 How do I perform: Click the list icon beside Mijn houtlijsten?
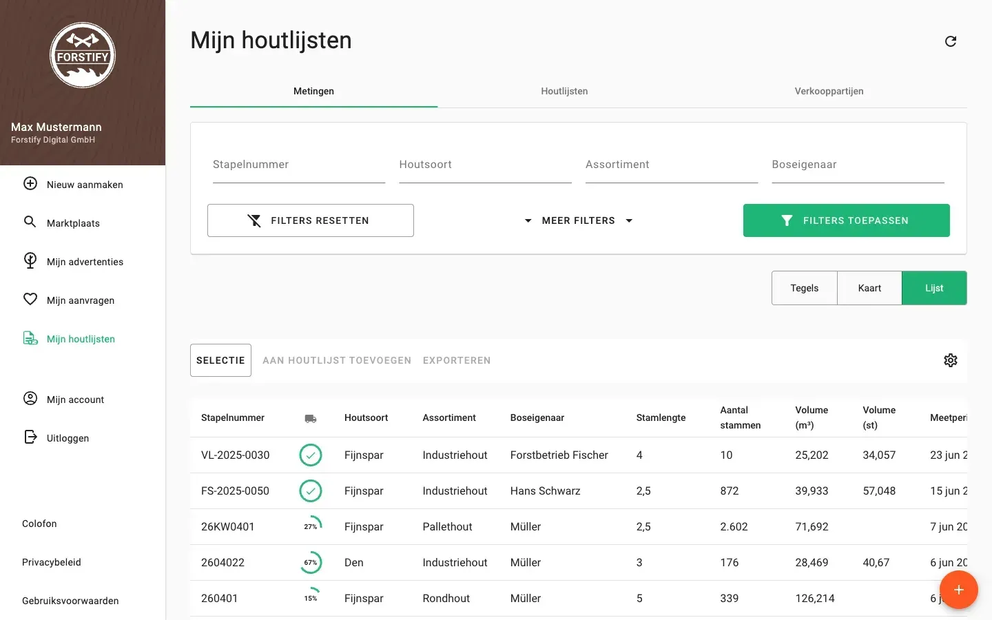30,338
